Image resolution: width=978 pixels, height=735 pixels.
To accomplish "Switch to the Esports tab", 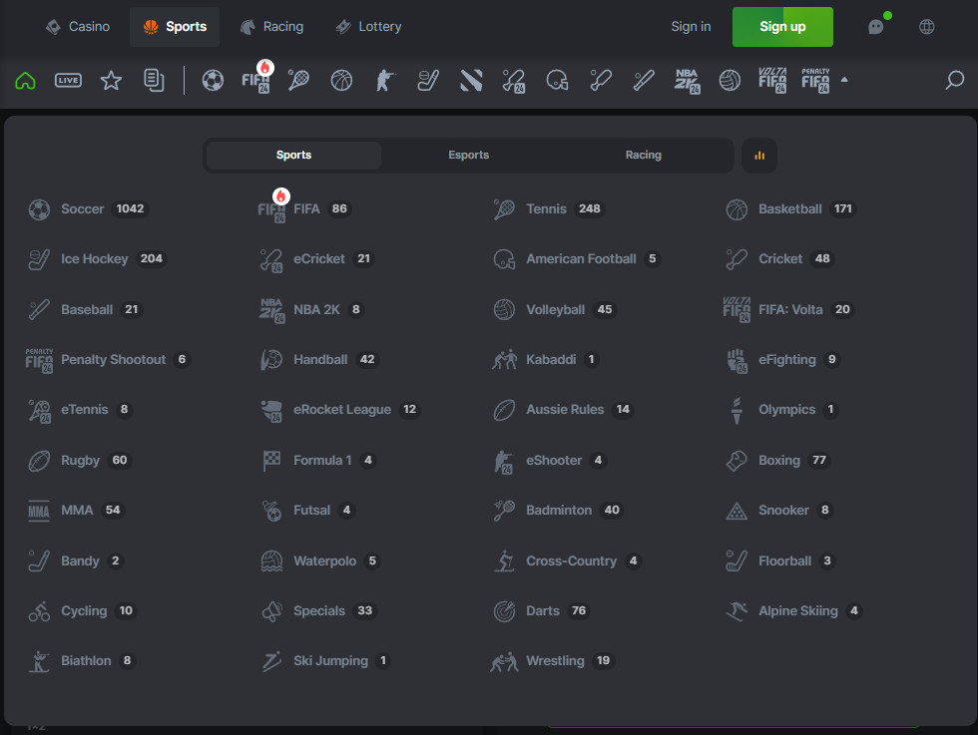I will coord(468,156).
